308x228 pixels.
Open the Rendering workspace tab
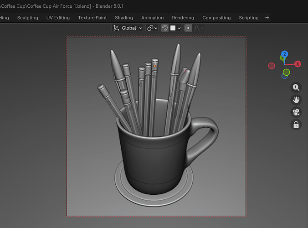click(x=183, y=18)
